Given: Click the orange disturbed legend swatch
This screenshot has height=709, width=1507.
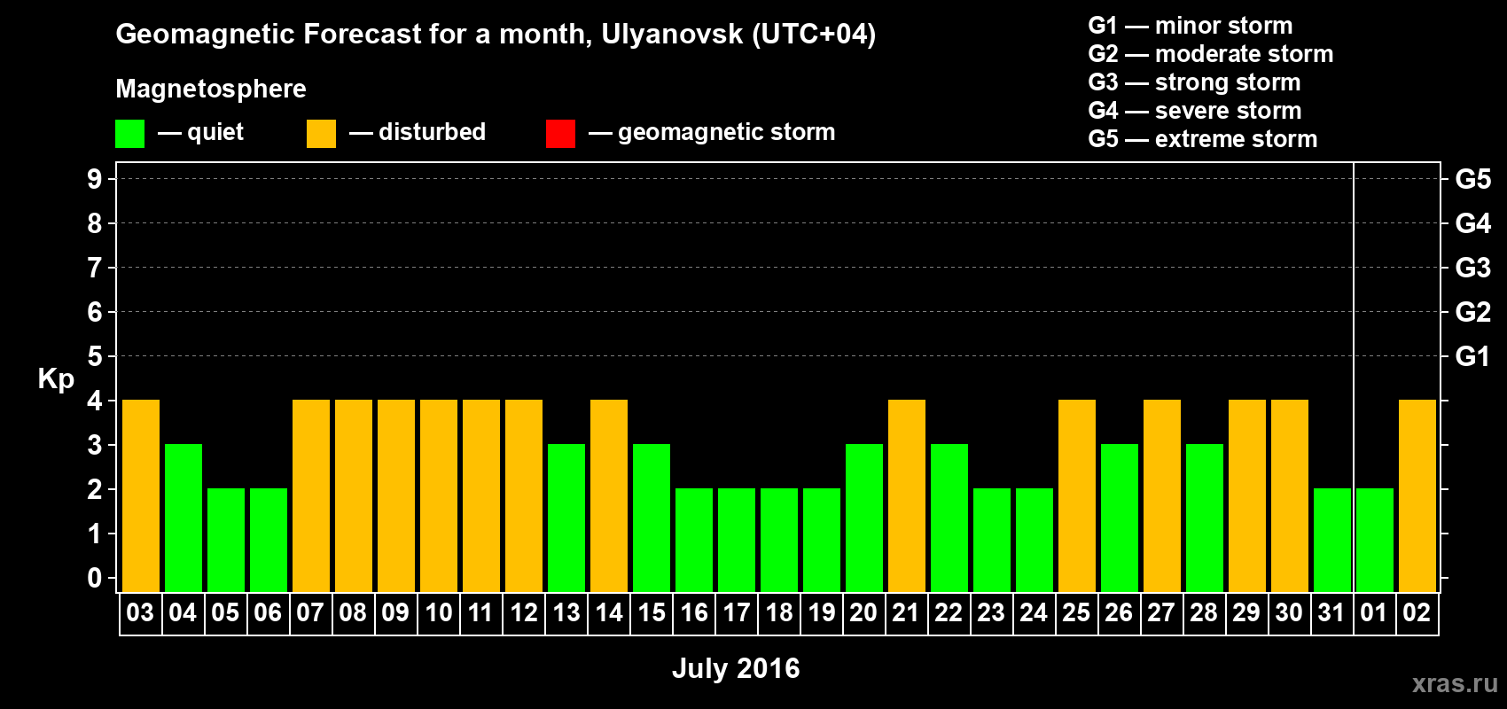Looking at the screenshot, I should click(321, 134).
